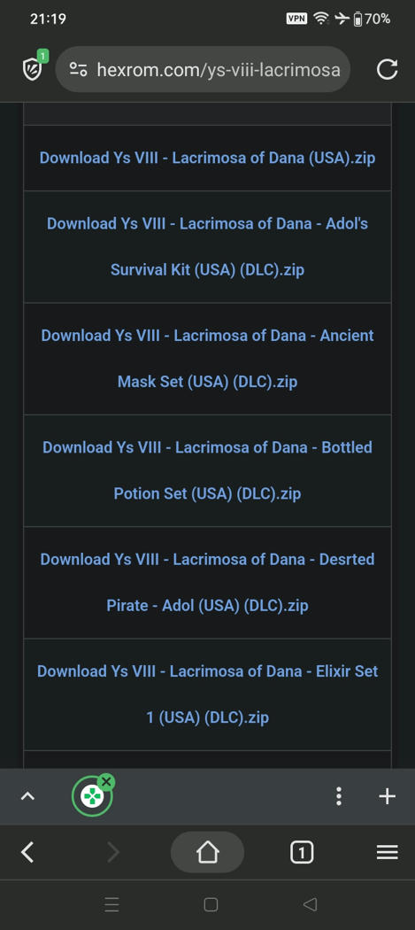Open the three-dot options in the extension bar
Screen dimensions: 415x930
339,796
